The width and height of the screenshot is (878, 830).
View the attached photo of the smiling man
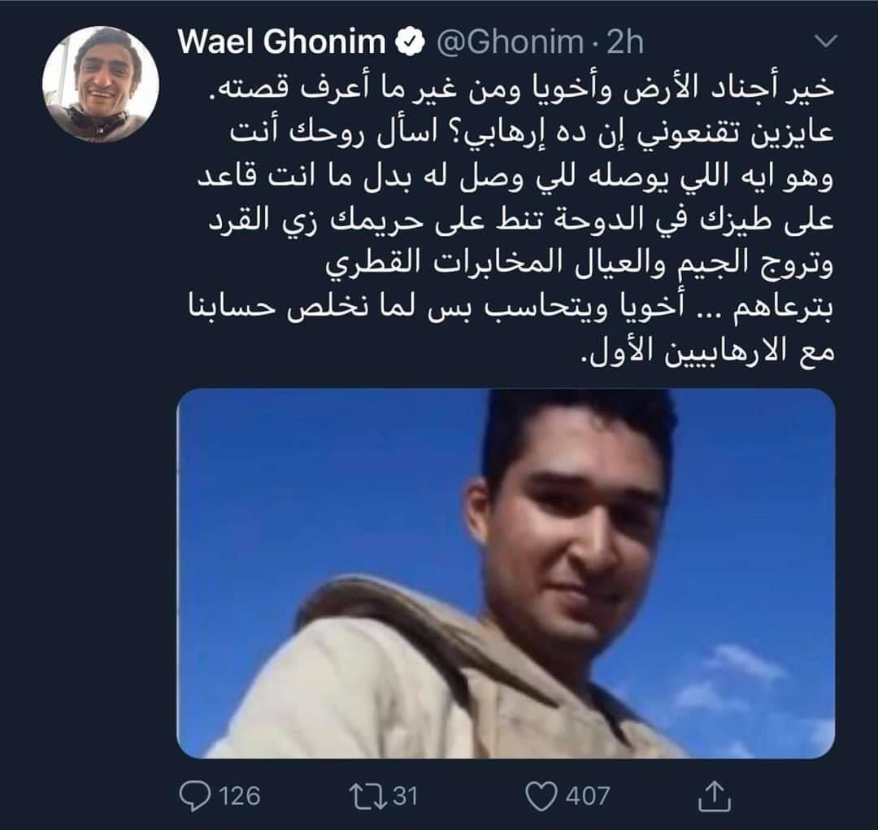click(x=506, y=574)
